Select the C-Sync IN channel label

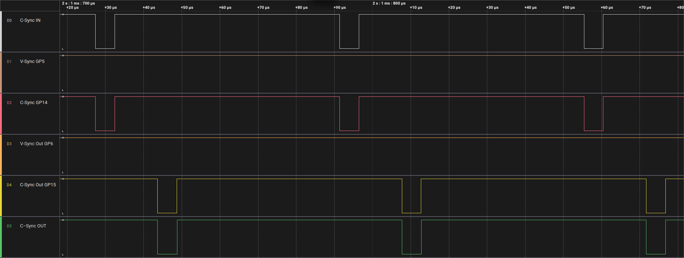[x=30, y=20]
